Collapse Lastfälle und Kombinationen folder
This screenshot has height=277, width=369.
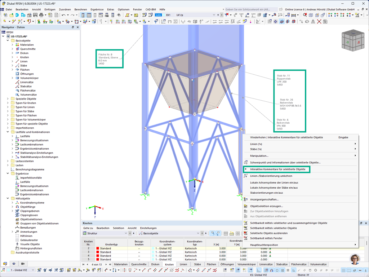point(8,132)
